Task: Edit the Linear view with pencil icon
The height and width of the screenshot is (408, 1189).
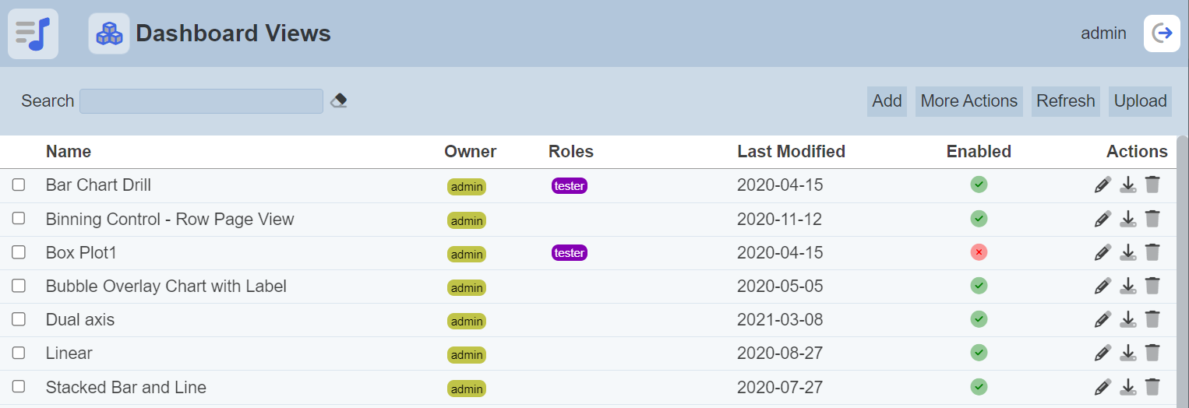Action: [x=1103, y=353]
